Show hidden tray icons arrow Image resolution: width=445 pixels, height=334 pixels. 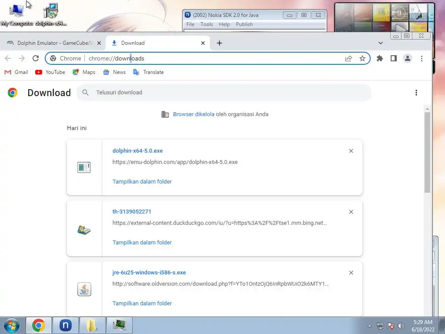[x=369, y=326]
